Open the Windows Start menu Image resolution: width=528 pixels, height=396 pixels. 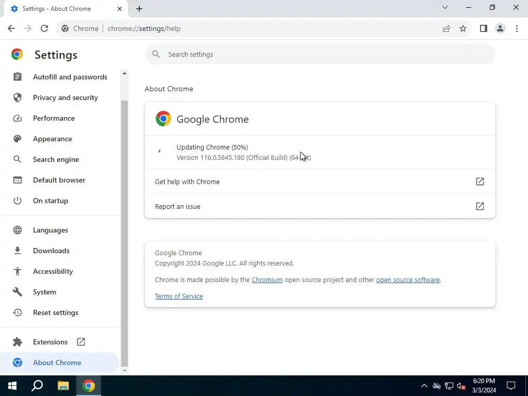pos(12,386)
